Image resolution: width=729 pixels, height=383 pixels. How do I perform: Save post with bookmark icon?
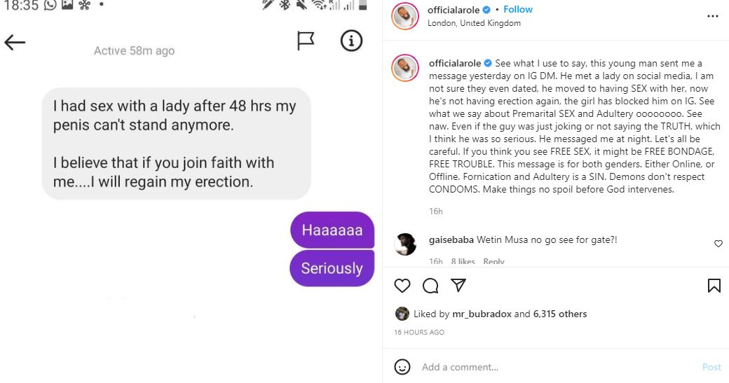point(714,286)
